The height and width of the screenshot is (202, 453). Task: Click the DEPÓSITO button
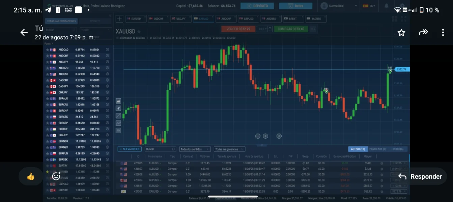coord(257,6)
